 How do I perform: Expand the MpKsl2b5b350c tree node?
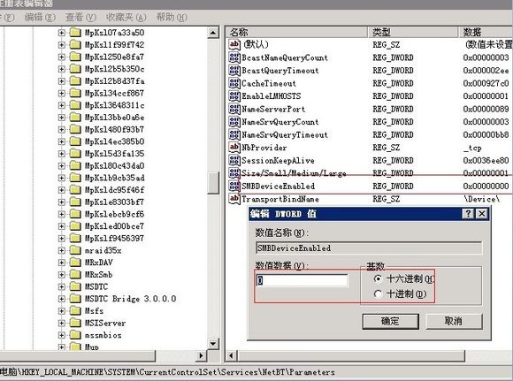tap(62, 69)
